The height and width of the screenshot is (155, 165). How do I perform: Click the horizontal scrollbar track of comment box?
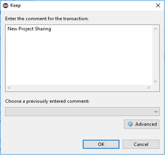pos(79,88)
